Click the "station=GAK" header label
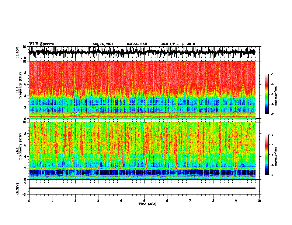The height and width of the screenshot is (225, 292). pos(137,44)
